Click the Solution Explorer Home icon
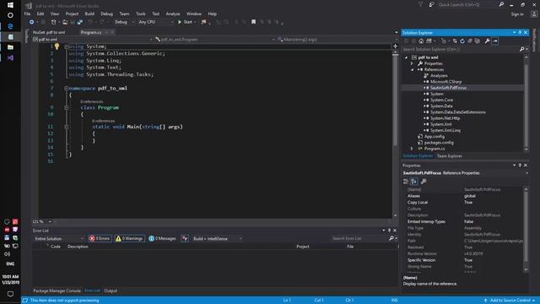The image size is (540, 304). point(421,41)
